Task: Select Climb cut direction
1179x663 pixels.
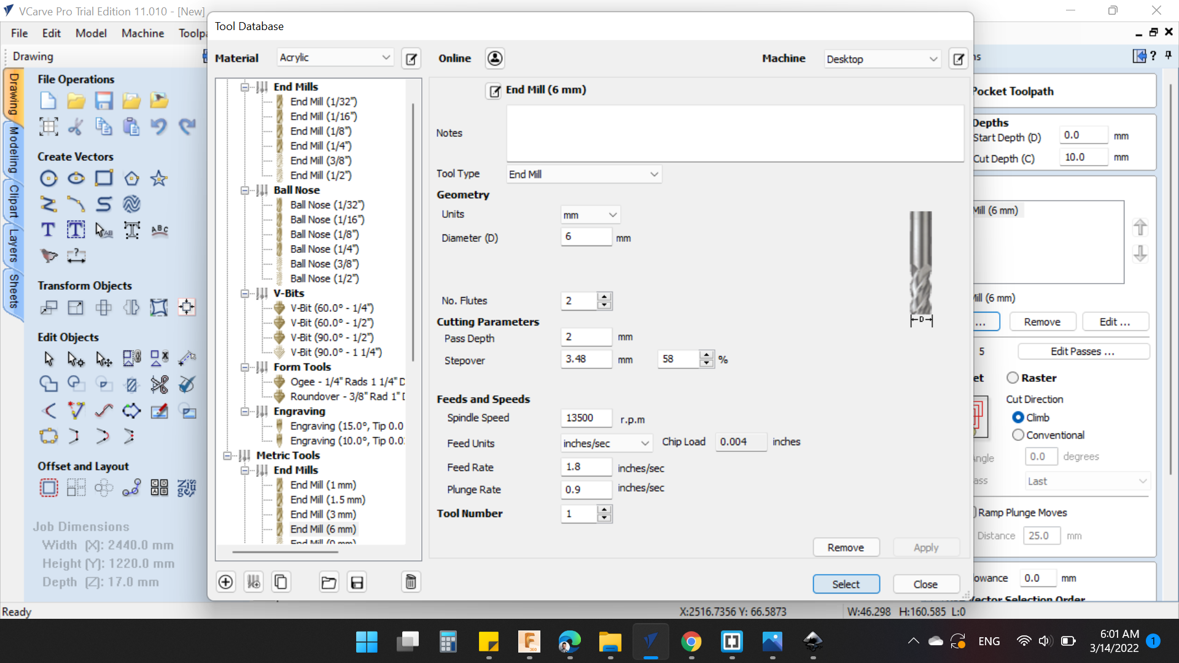Action: coord(1018,417)
